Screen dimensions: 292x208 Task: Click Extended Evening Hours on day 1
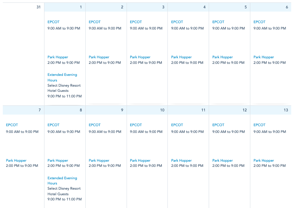pos(62,77)
